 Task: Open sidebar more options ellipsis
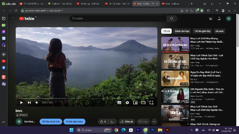(x=4, y=122)
